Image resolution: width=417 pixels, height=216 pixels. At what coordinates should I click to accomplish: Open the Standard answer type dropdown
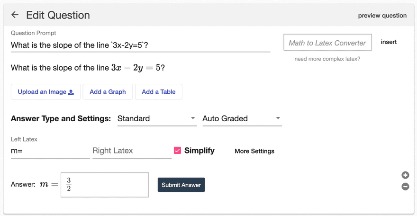click(157, 118)
